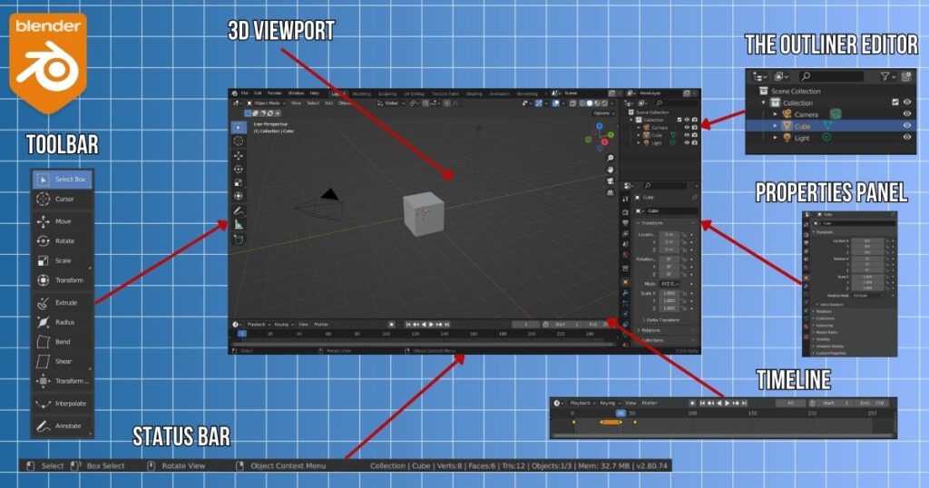Switch to Shading workspace tab
The height and width of the screenshot is (488, 929).
point(474,93)
